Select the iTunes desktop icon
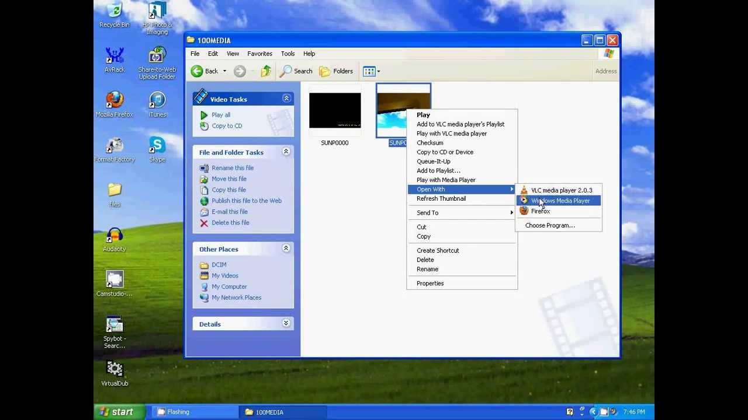The image size is (748, 420). coord(157,104)
